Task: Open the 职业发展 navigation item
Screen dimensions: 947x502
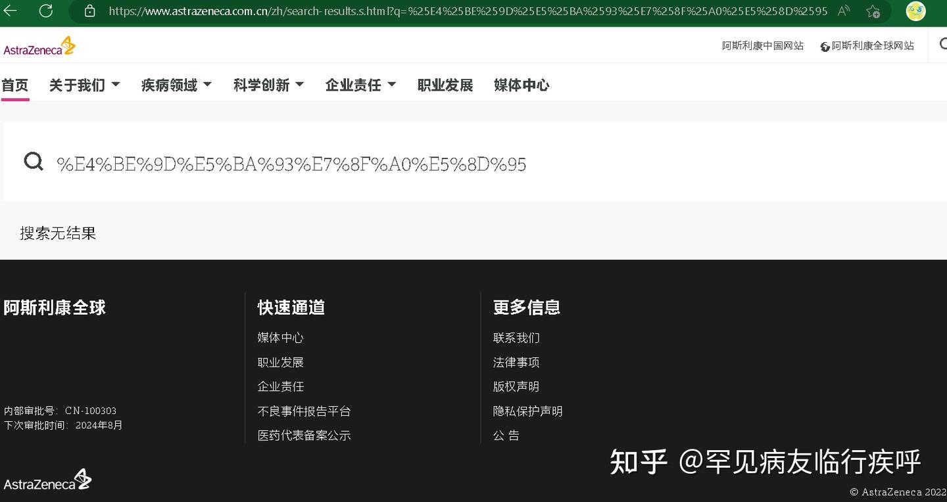Action: pos(445,85)
